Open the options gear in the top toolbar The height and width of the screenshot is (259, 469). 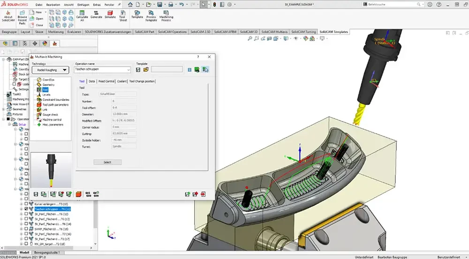(229, 5)
